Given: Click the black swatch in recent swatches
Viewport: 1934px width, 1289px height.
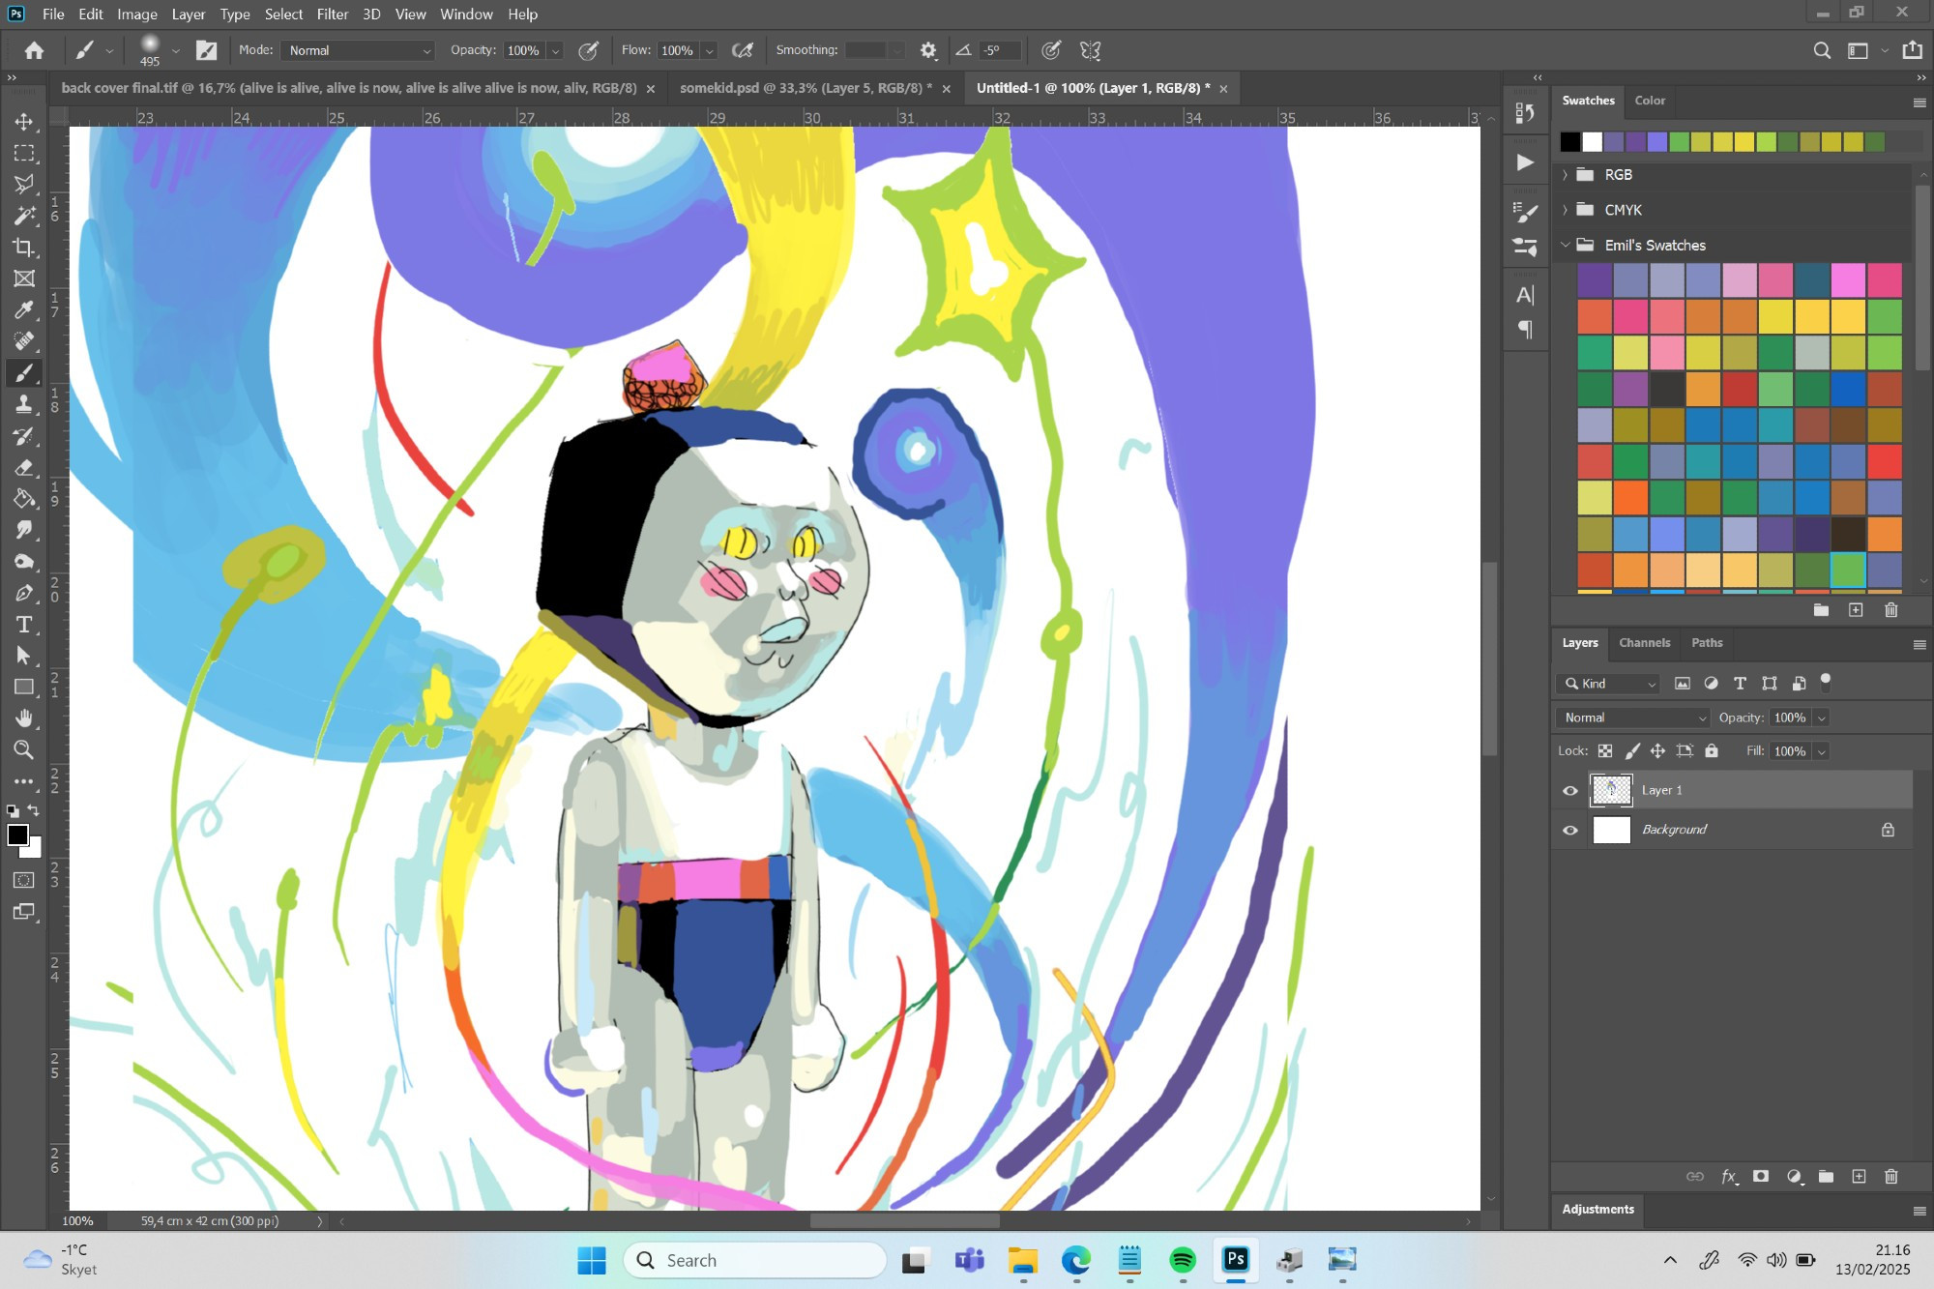Looking at the screenshot, I should tap(1570, 142).
